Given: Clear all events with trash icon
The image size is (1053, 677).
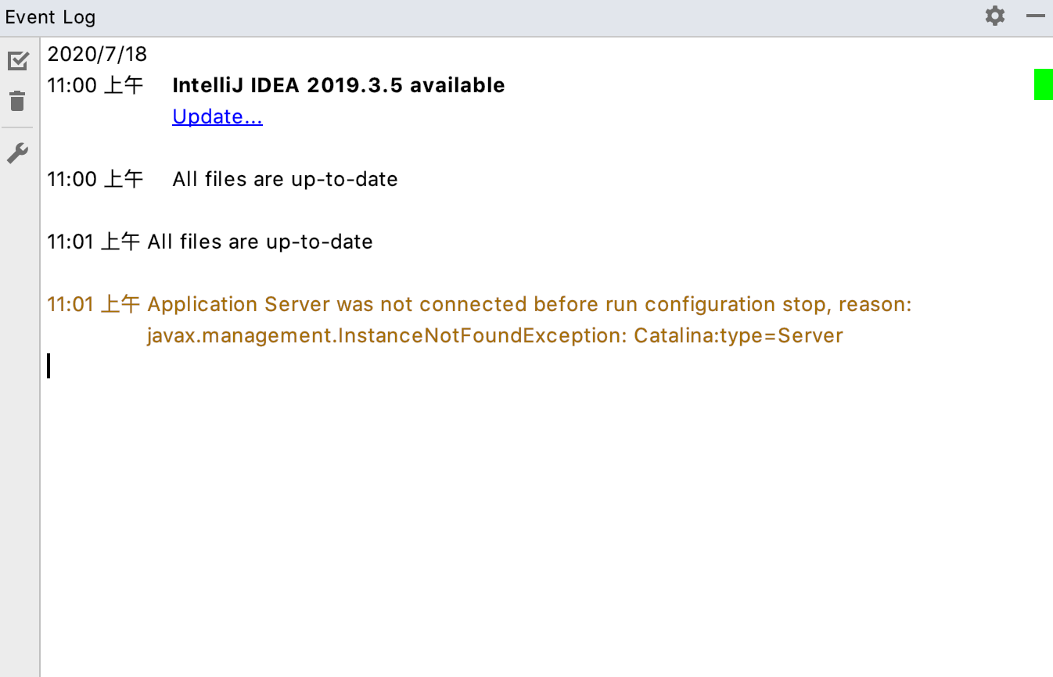Looking at the screenshot, I should click(x=17, y=101).
